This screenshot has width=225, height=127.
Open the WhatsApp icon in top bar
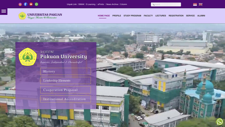[36, 4]
